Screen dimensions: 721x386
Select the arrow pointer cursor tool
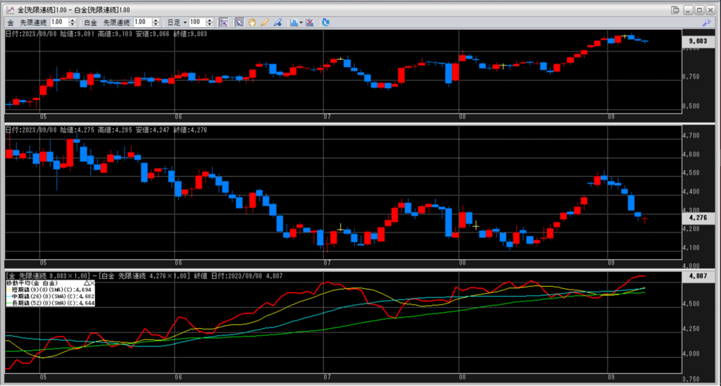click(x=239, y=22)
